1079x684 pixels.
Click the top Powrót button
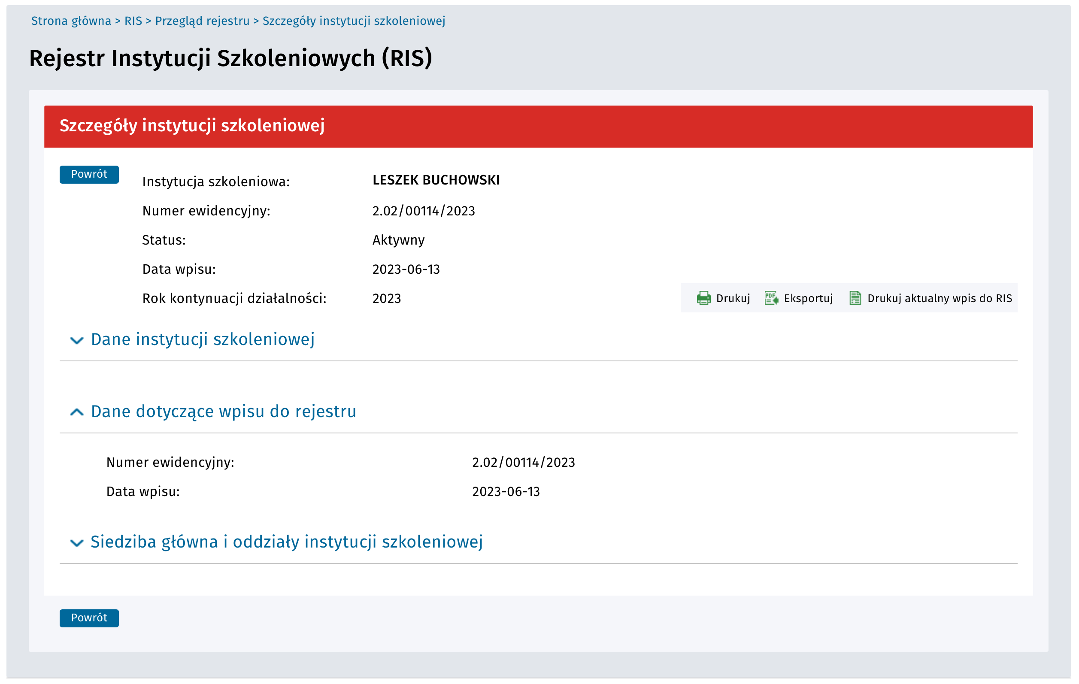(x=89, y=174)
